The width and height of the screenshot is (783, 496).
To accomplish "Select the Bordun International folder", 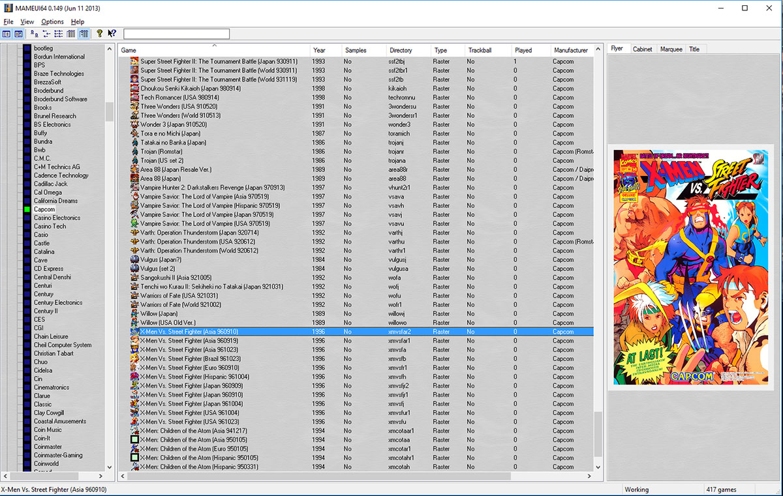I will (x=59, y=57).
